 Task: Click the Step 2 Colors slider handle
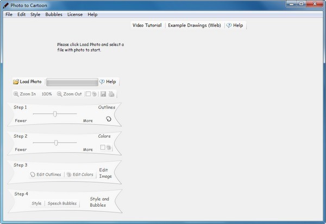point(56,143)
